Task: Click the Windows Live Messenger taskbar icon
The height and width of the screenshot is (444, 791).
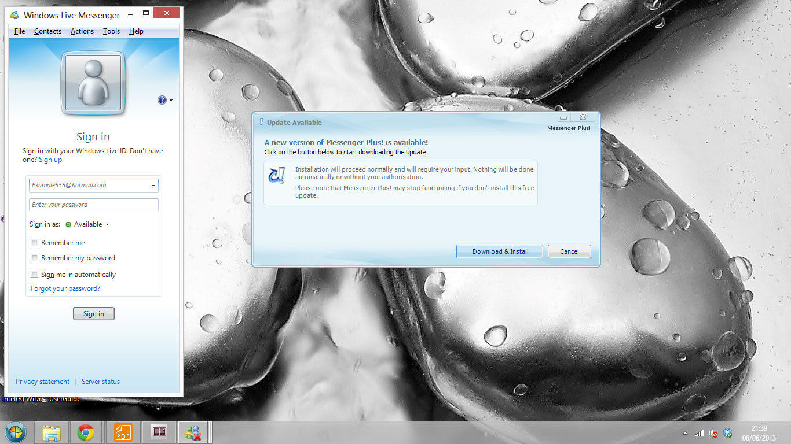Action: 192,432
